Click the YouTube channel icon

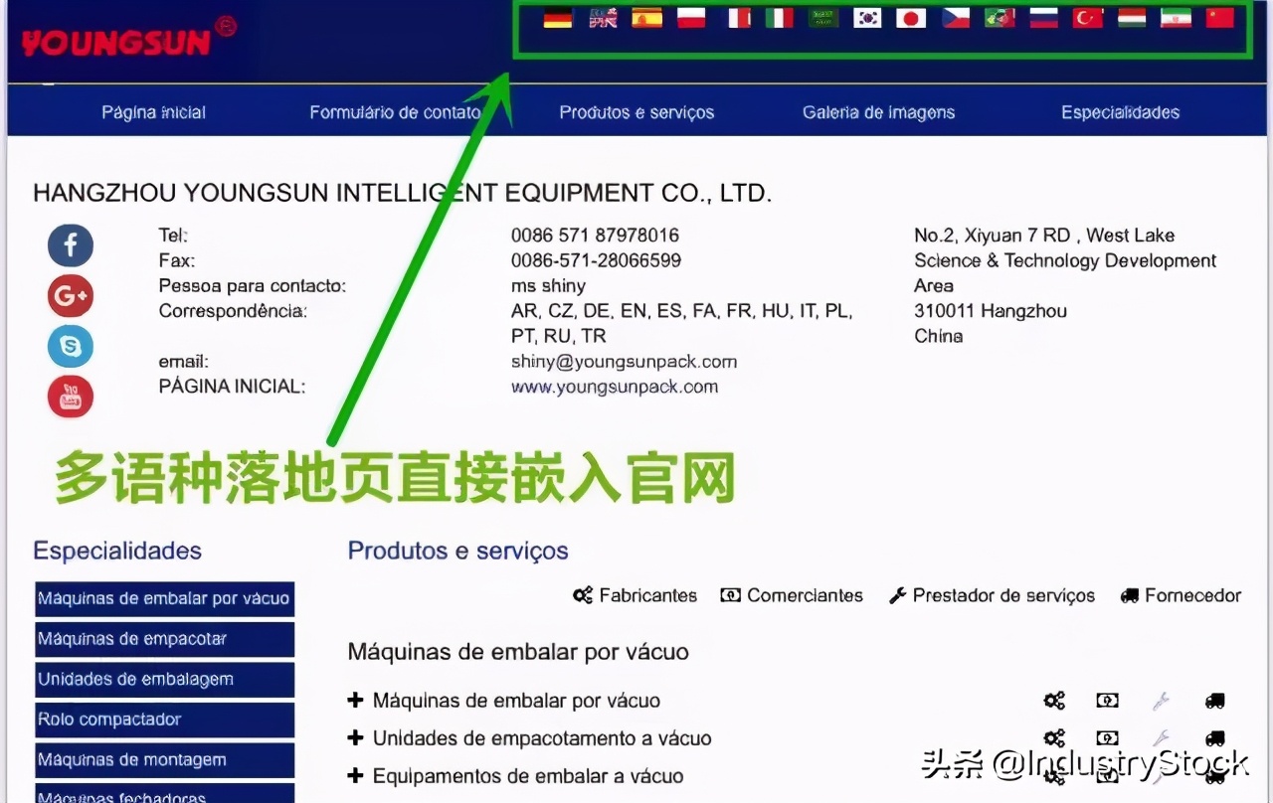[x=70, y=397]
